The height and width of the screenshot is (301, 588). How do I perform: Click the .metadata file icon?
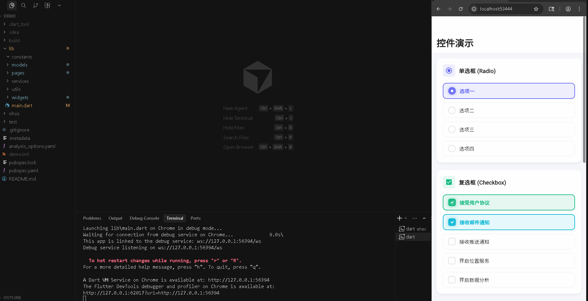[5, 138]
